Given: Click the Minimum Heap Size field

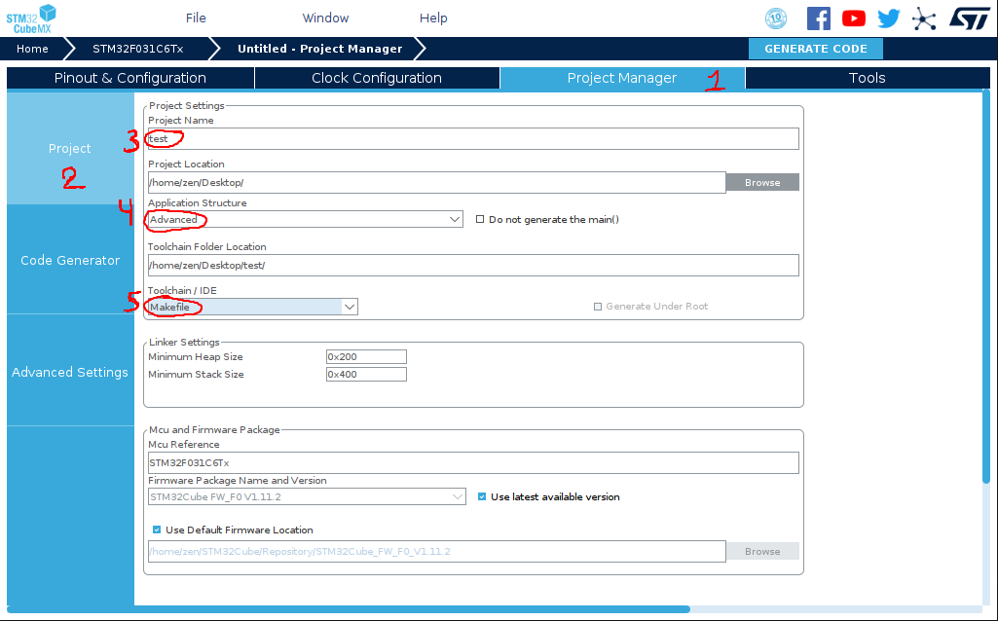Looking at the screenshot, I should (366, 356).
